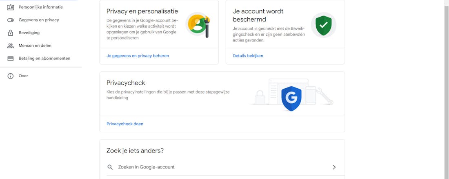Click the blue Google shield Privacycheck illustration
This screenshot has width=449, height=179.
(291, 98)
